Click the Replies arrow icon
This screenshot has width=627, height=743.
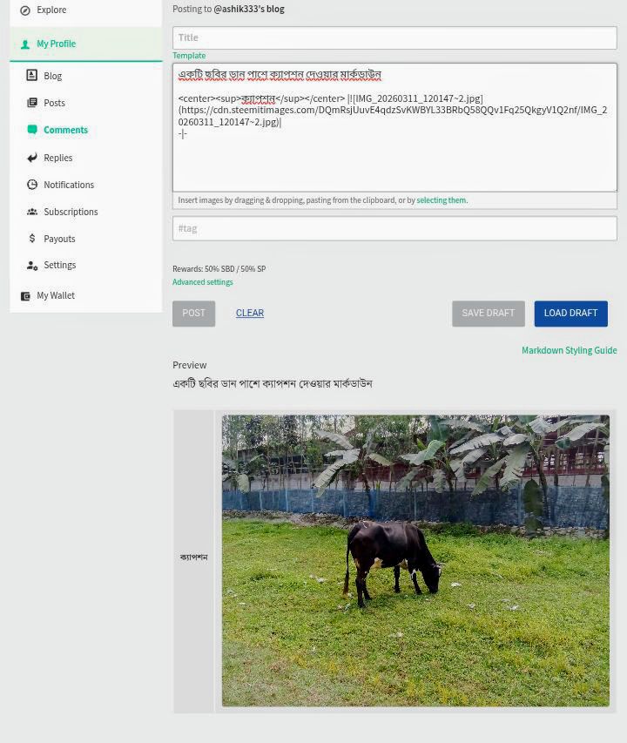click(x=31, y=158)
